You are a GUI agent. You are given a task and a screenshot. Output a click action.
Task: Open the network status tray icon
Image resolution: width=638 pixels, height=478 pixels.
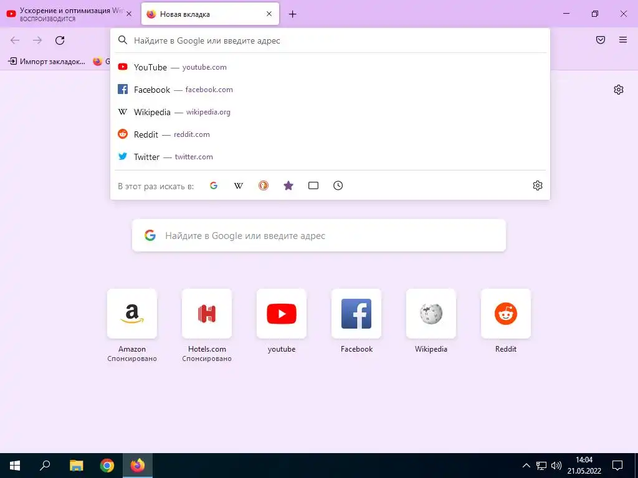tap(541, 466)
